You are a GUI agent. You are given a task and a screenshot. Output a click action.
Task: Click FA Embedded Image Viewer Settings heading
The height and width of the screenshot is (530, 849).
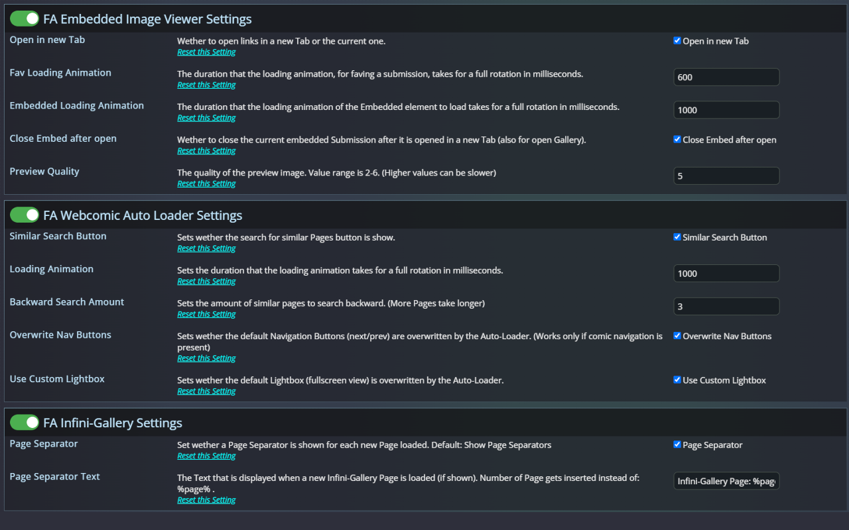[x=147, y=19]
